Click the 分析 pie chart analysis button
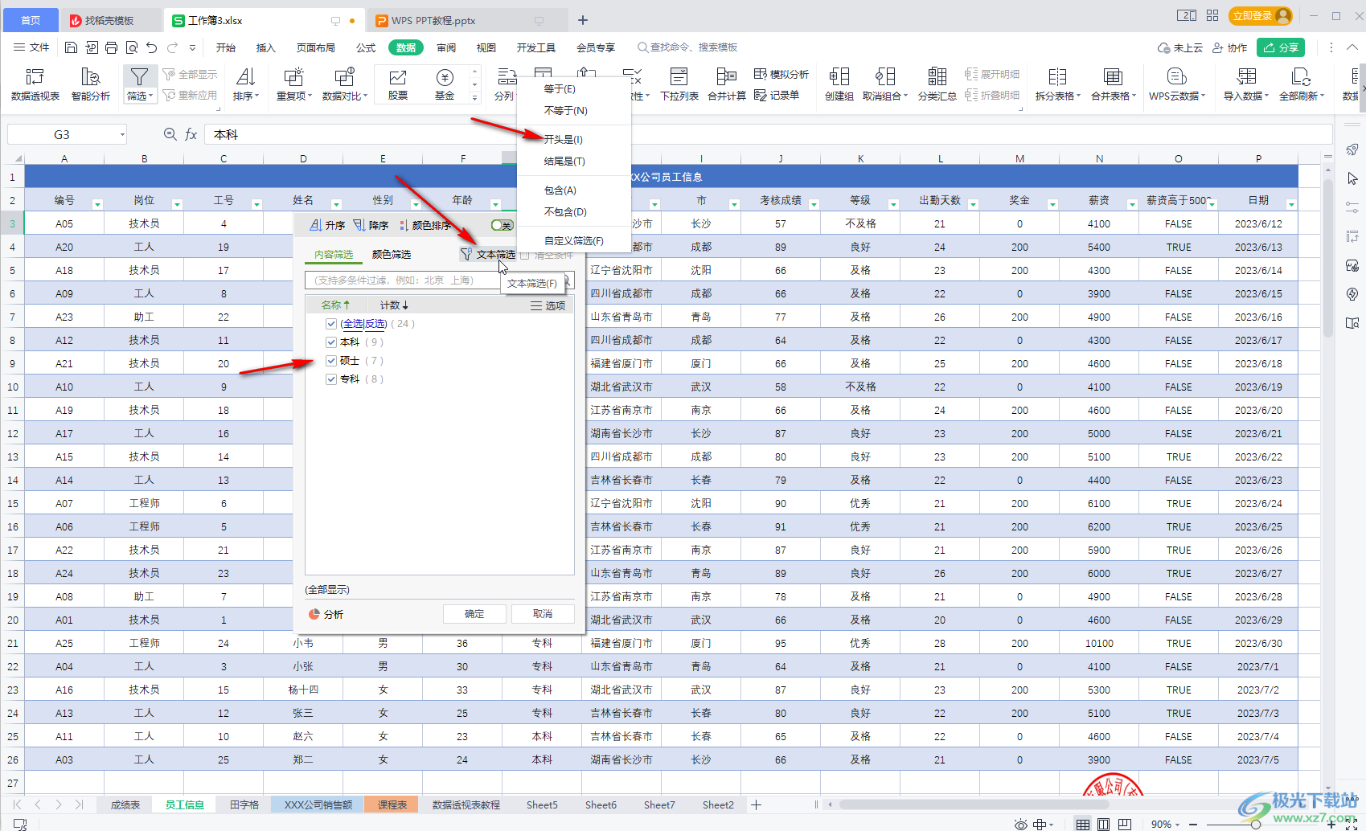1366x831 pixels. coord(326,614)
